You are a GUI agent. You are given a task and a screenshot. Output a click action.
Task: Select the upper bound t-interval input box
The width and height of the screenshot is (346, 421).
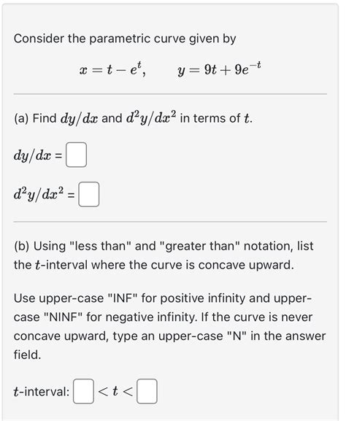coord(147,391)
